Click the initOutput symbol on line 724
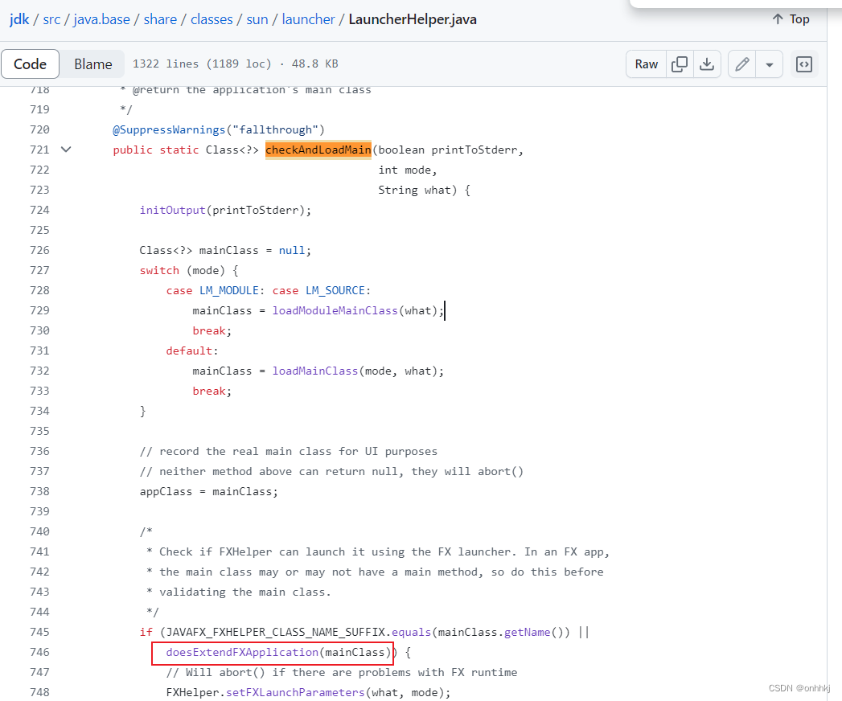The image size is (842, 701). tap(172, 210)
